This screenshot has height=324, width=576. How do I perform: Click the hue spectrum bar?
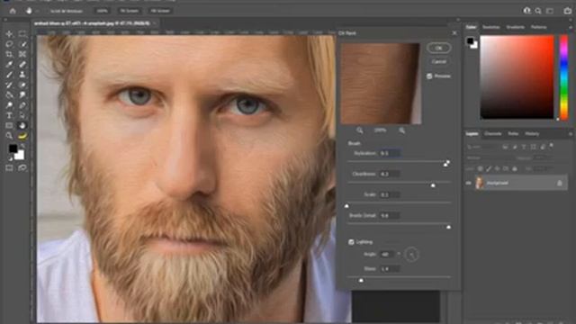564,77
